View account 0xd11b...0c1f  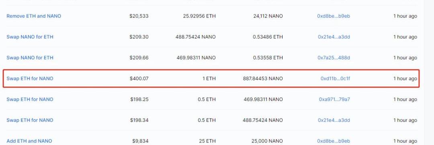point(335,79)
